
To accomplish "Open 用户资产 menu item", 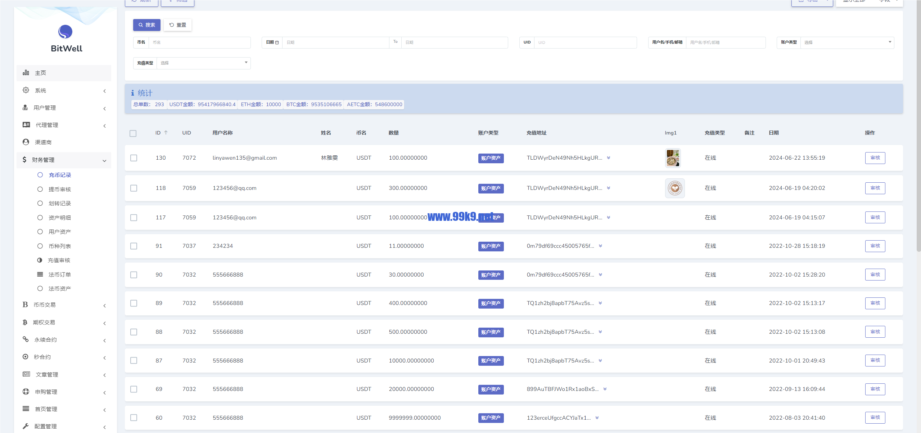I will [x=60, y=232].
